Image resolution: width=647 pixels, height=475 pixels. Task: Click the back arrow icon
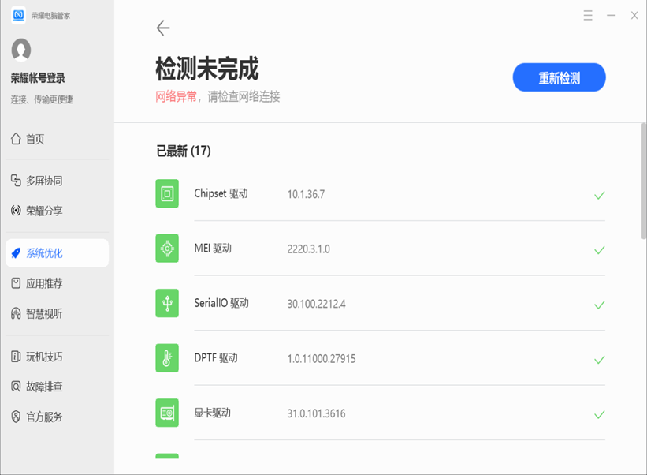coord(163,28)
